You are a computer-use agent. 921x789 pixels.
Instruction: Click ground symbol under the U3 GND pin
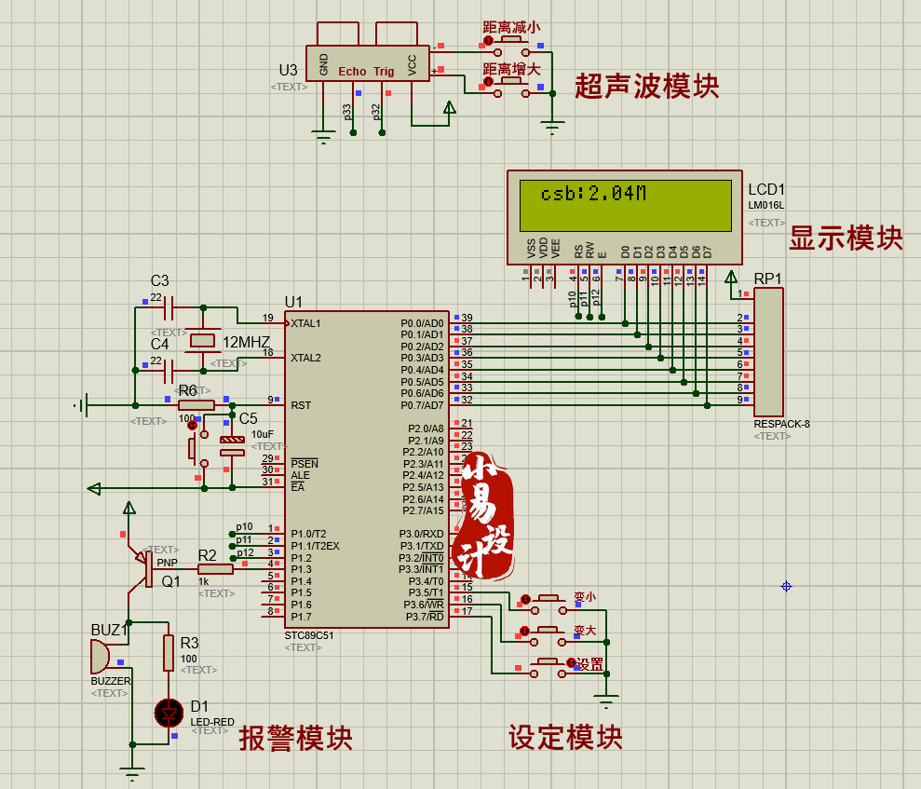(x=323, y=136)
